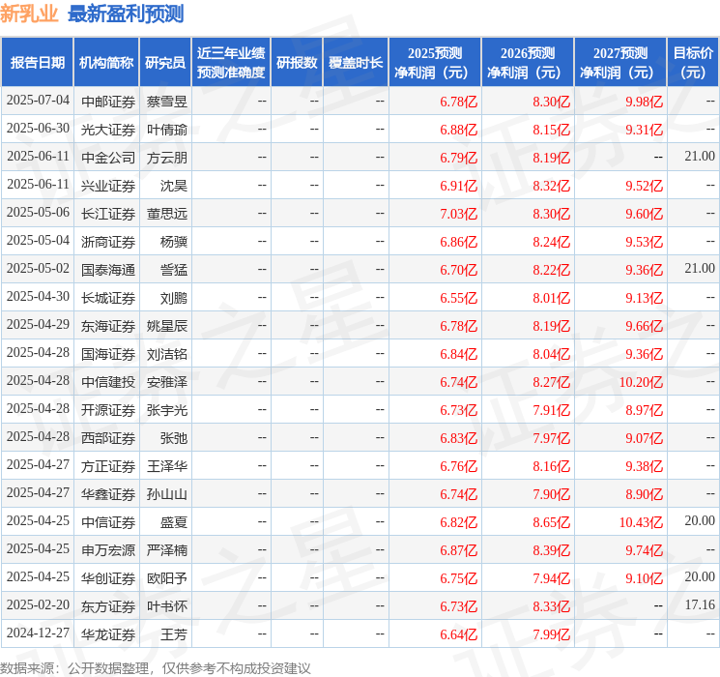The image size is (720, 677).
Task: Click 兴业证券 institution name
Action: pos(108,186)
